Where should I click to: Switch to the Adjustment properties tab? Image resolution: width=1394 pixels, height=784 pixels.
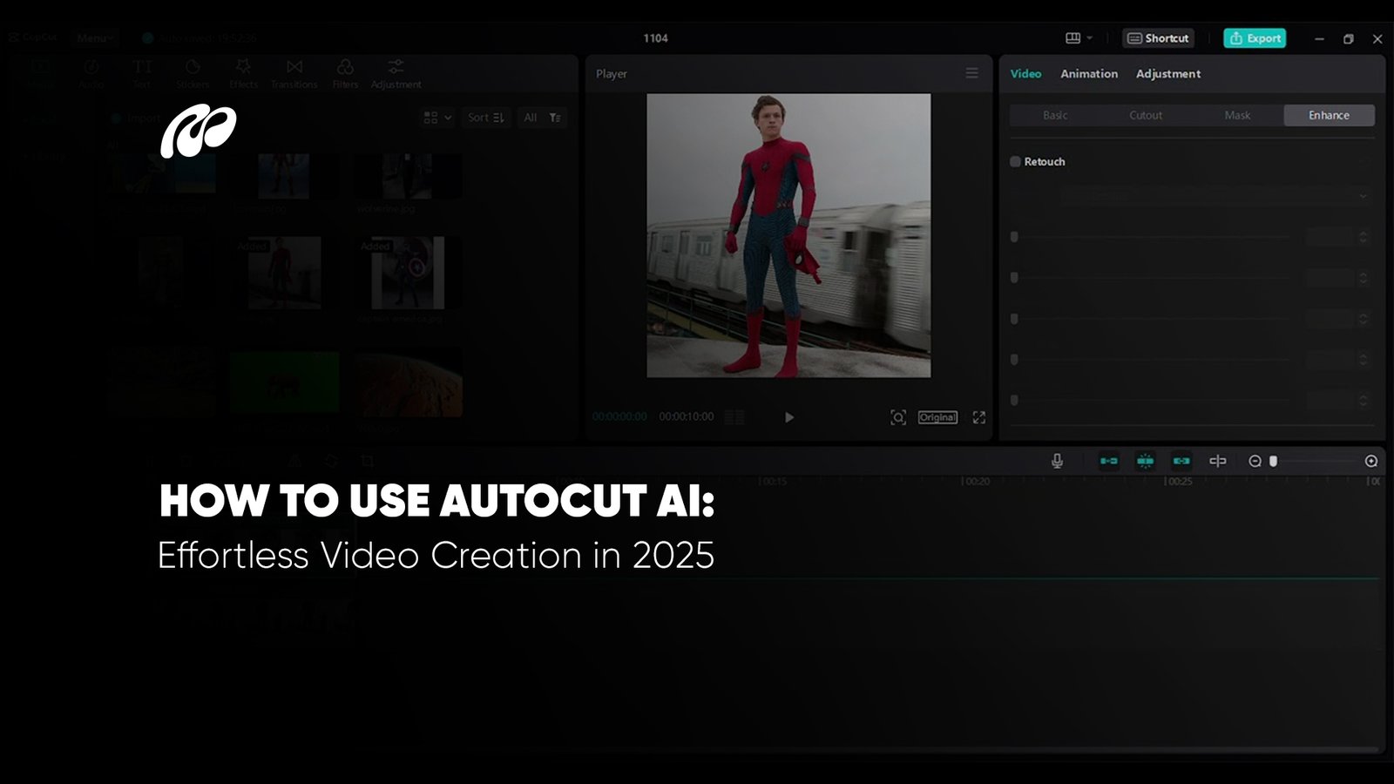click(x=1167, y=74)
